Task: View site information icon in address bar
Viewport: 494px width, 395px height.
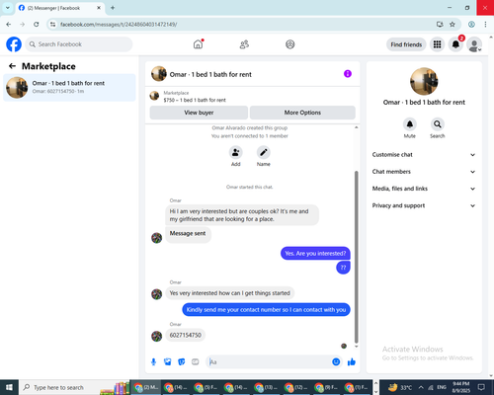Action: click(x=53, y=25)
